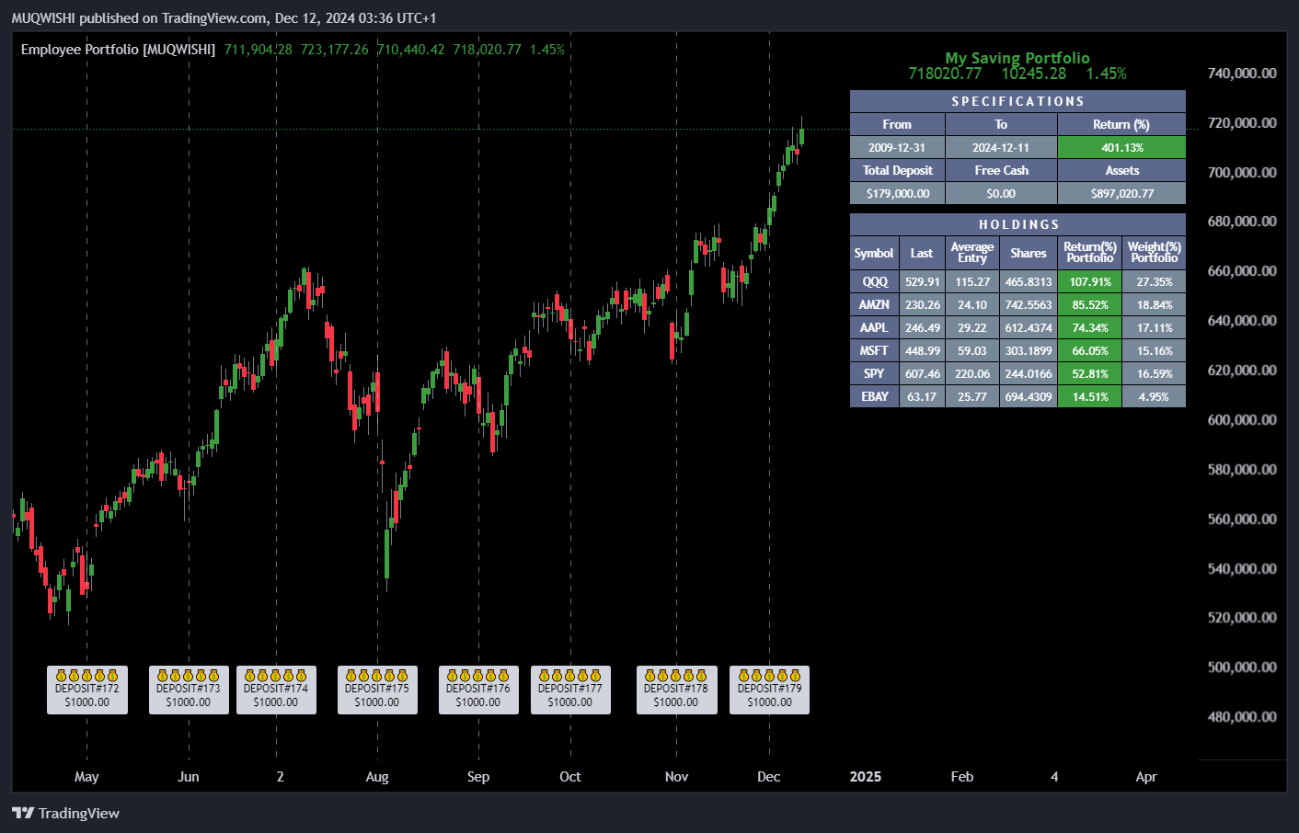
Task: Click the 1.45% change in indicator legend
Action: coord(547,50)
